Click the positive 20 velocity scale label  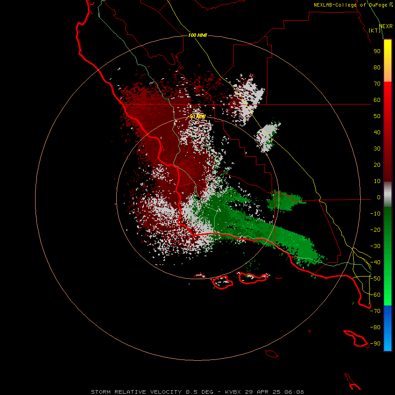tap(377, 165)
